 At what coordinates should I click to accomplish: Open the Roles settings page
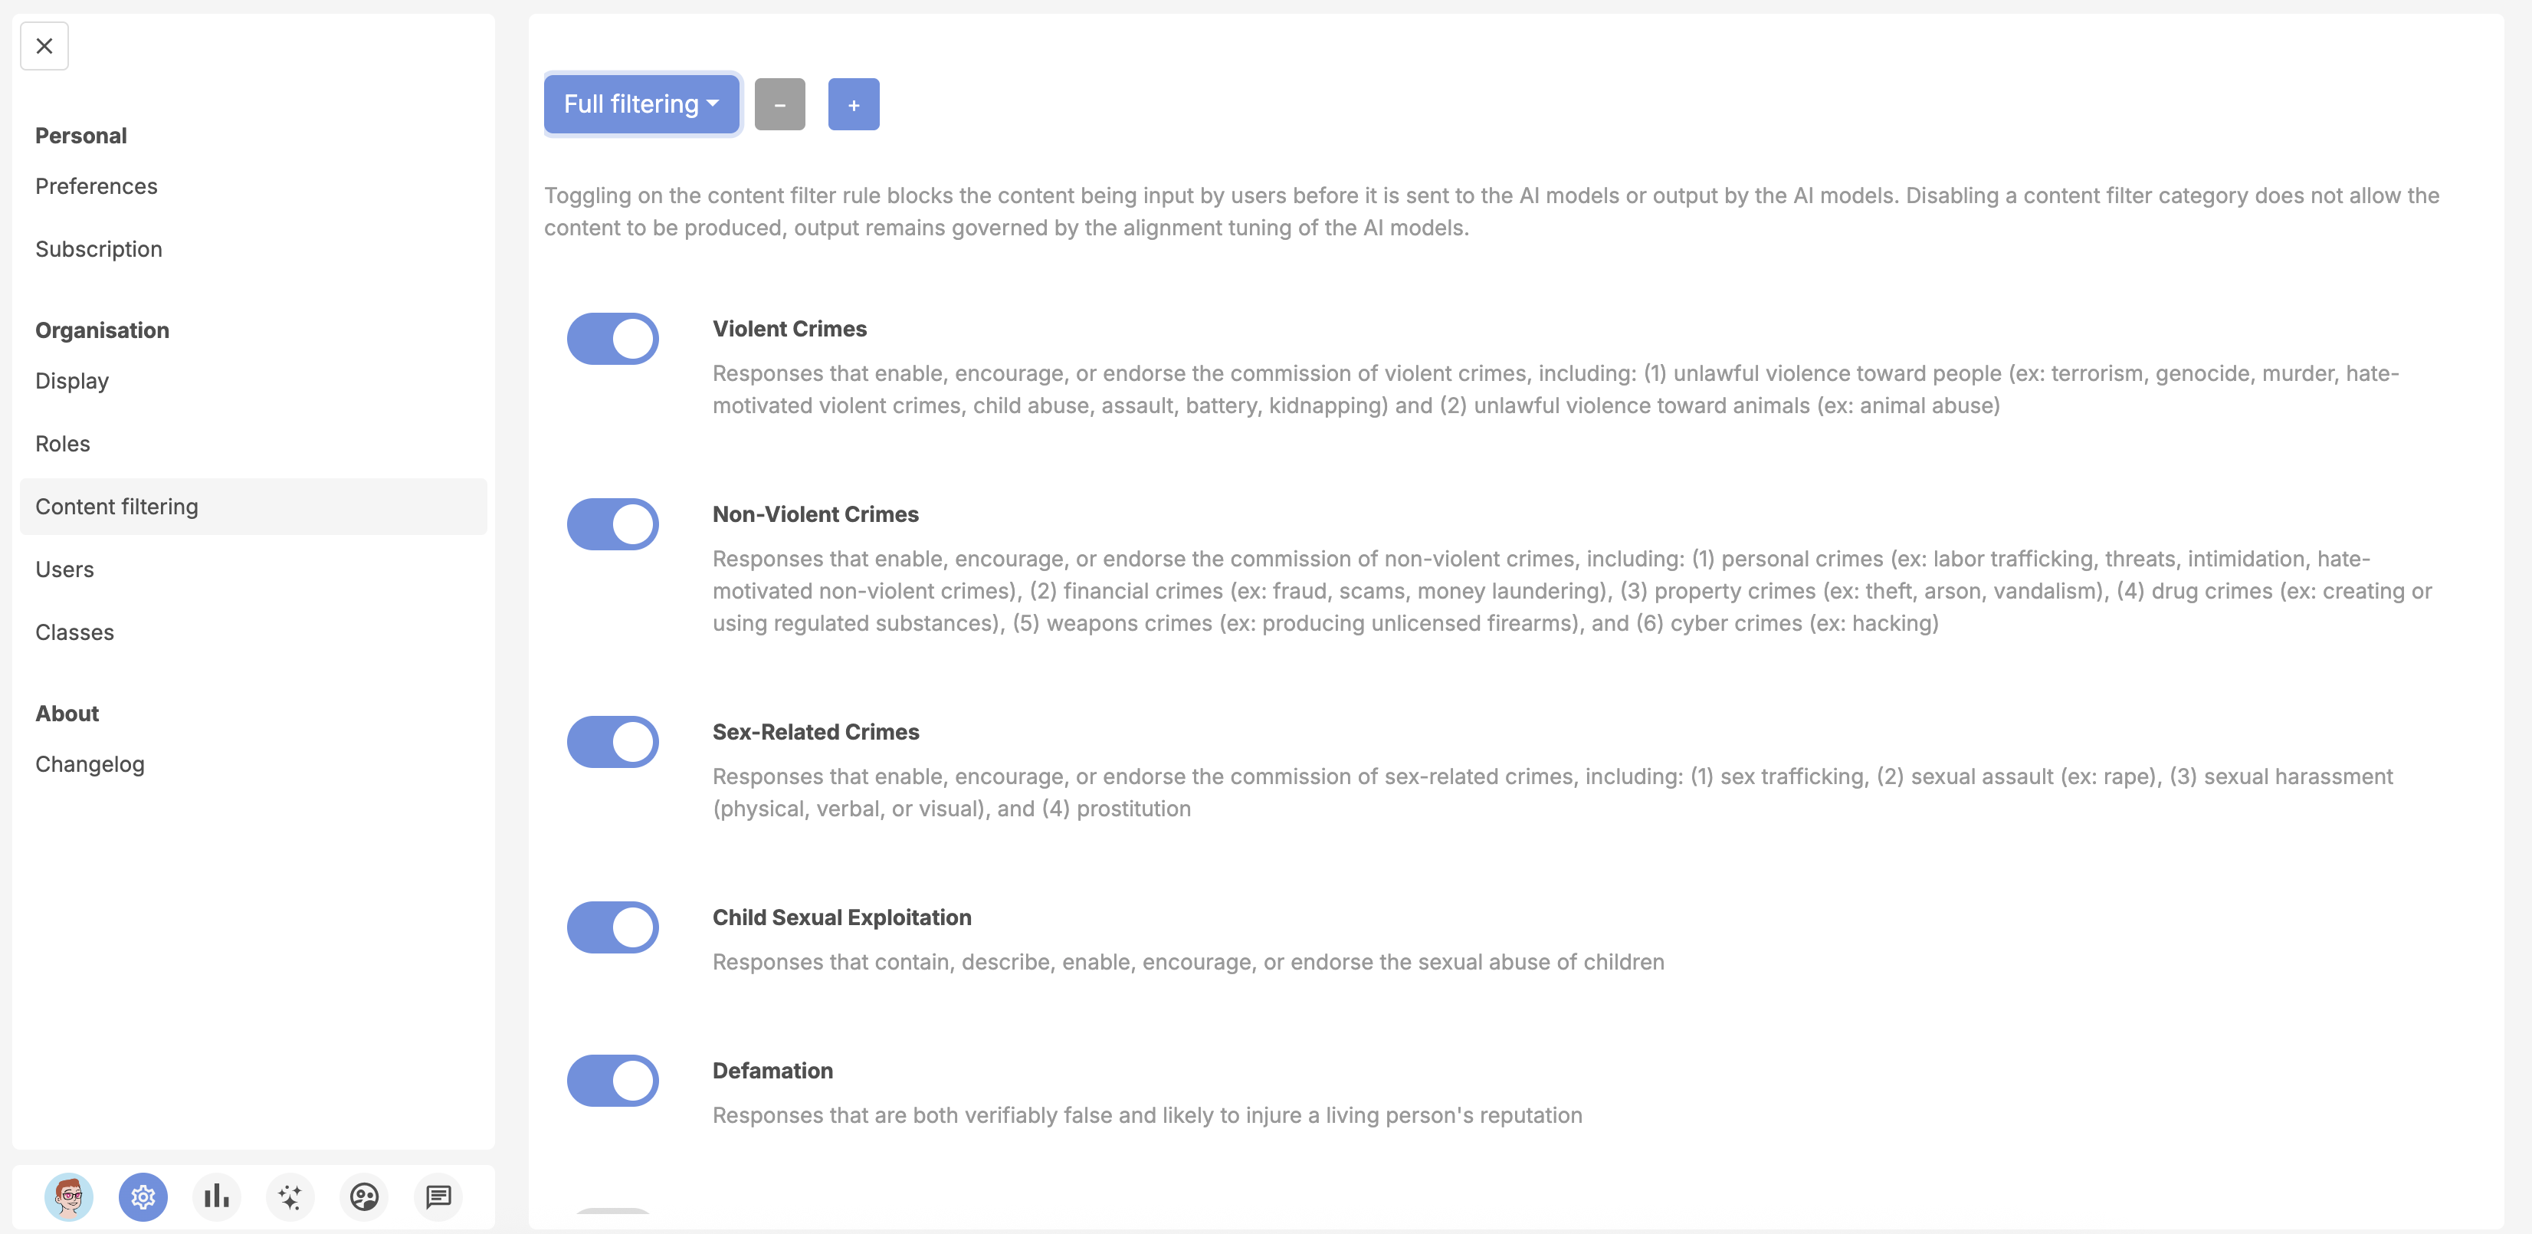(x=62, y=444)
